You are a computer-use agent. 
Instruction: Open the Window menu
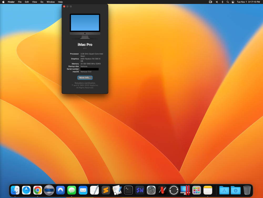[x=51, y=2]
